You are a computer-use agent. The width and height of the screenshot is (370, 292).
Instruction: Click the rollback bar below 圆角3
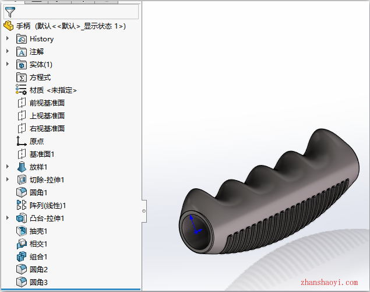[x=71, y=289]
